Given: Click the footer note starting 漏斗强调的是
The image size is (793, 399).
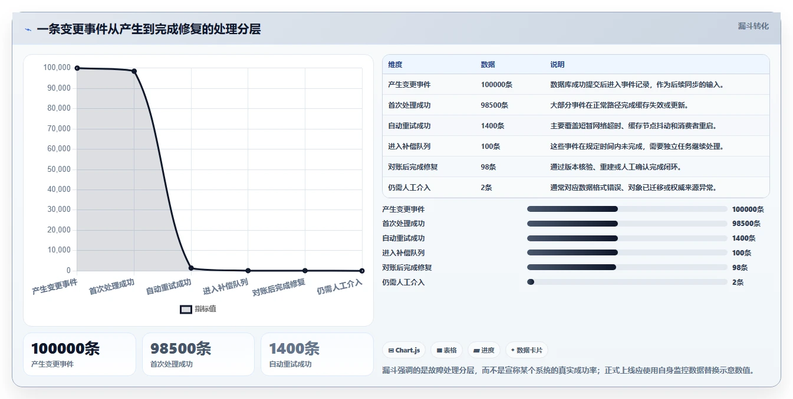Looking at the screenshot, I should tap(568, 371).
